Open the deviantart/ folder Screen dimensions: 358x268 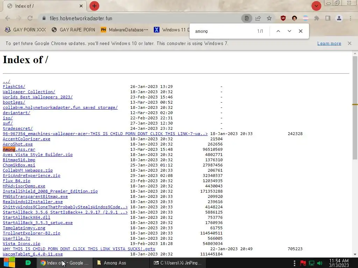point(16,113)
